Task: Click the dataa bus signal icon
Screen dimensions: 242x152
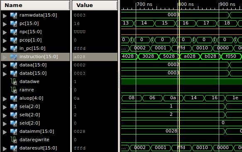Action: tap(14, 65)
